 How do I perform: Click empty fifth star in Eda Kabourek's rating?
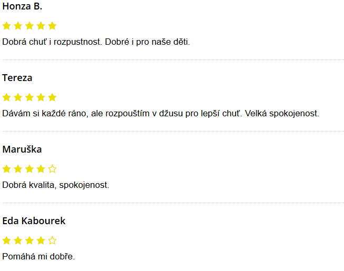coord(52,240)
